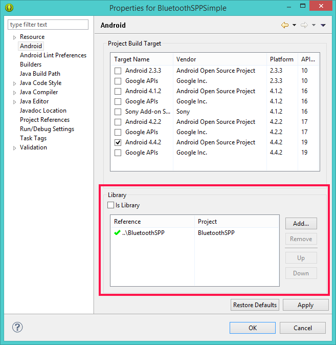Select the ..\BluetoothSPP reference row
This screenshot has height=345, width=336.
(195, 233)
